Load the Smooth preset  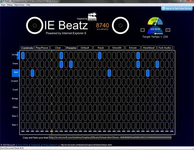click(117, 48)
